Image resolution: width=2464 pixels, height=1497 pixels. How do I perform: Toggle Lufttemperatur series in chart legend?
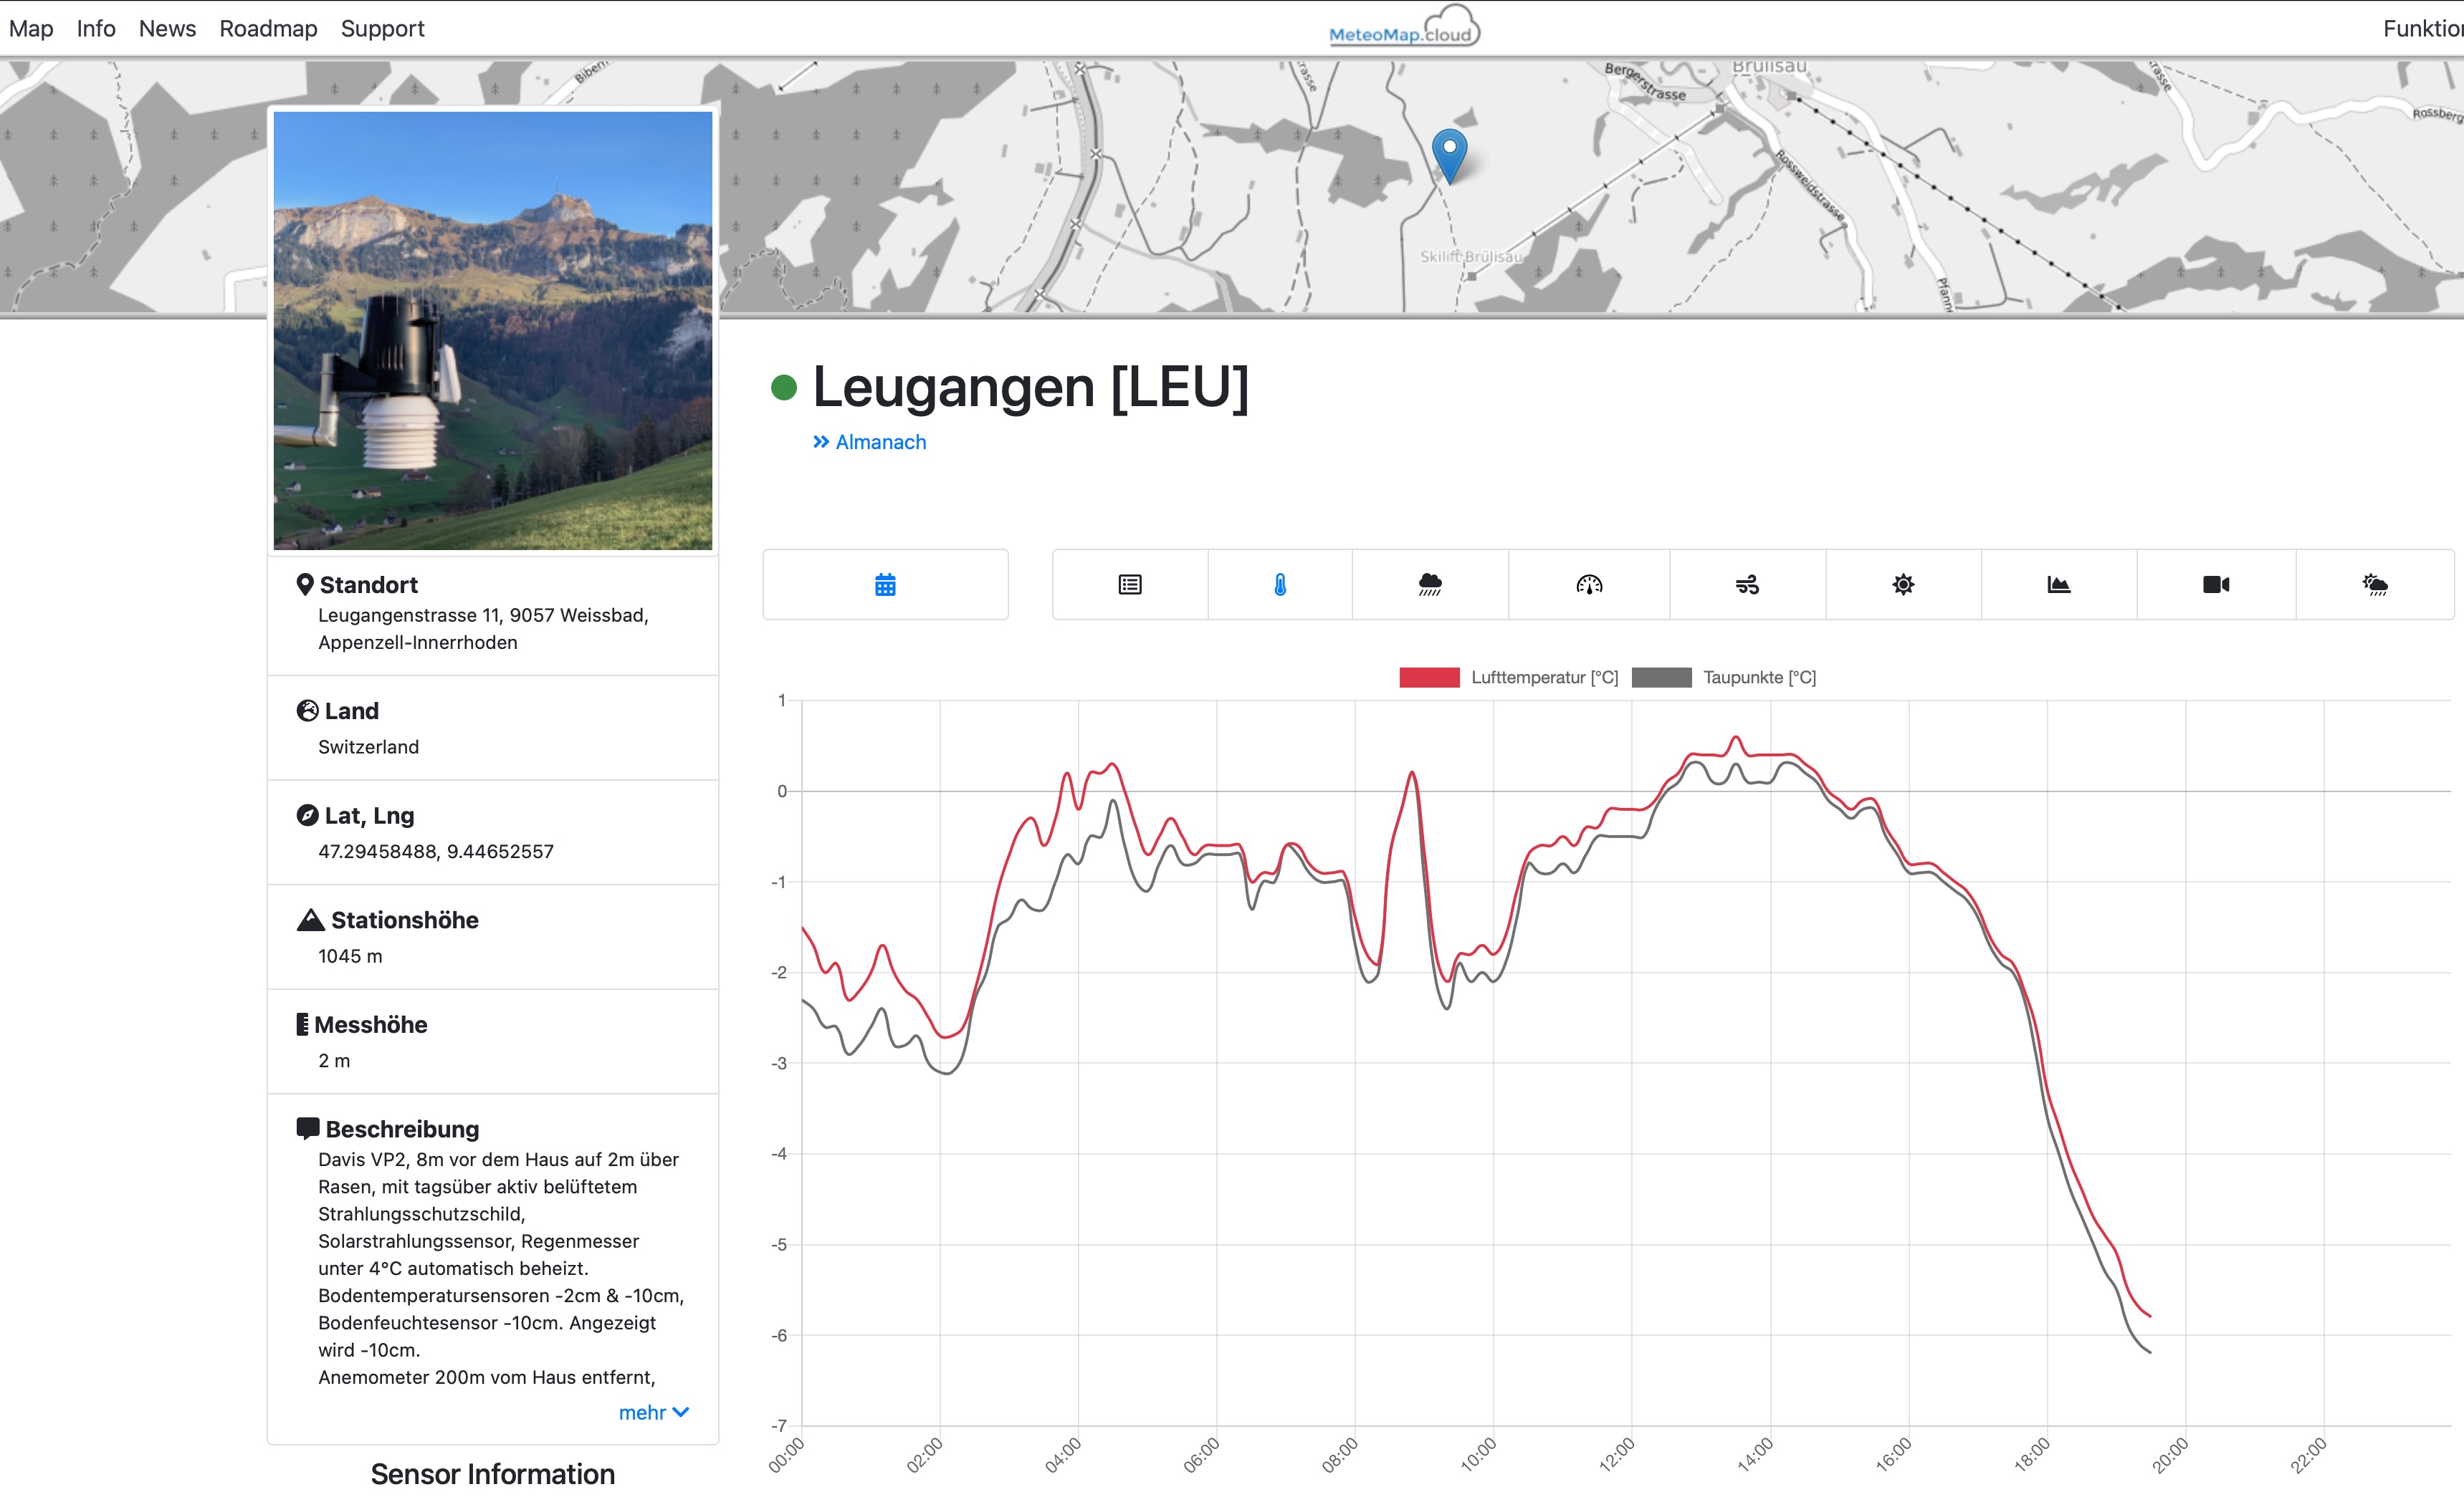point(1508,678)
